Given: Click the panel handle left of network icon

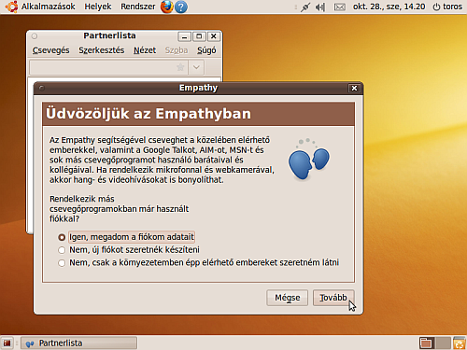Looking at the screenshot, I should tap(296, 7).
